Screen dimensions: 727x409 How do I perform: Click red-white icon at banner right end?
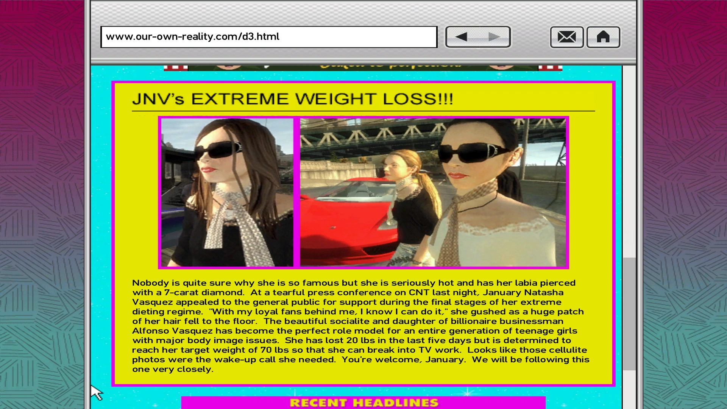(550, 67)
